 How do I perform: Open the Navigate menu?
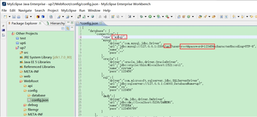[x=25, y=10]
